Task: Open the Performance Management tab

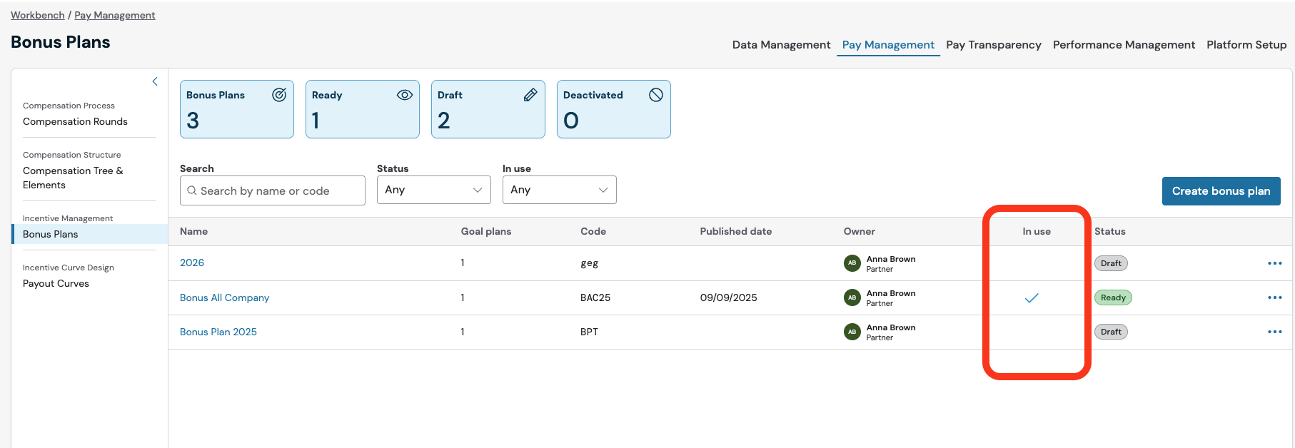Action: [x=1123, y=45]
